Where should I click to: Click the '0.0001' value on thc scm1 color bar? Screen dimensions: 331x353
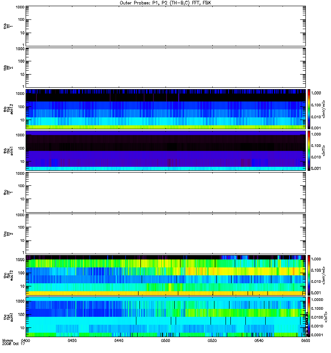pyautogui.click(x=317, y=335)
